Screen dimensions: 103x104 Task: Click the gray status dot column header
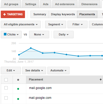[x=18, y=80]
